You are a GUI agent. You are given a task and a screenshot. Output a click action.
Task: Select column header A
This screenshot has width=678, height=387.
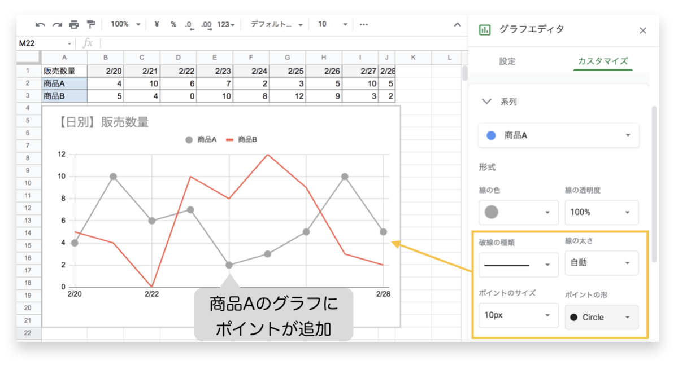pos(64,58)
